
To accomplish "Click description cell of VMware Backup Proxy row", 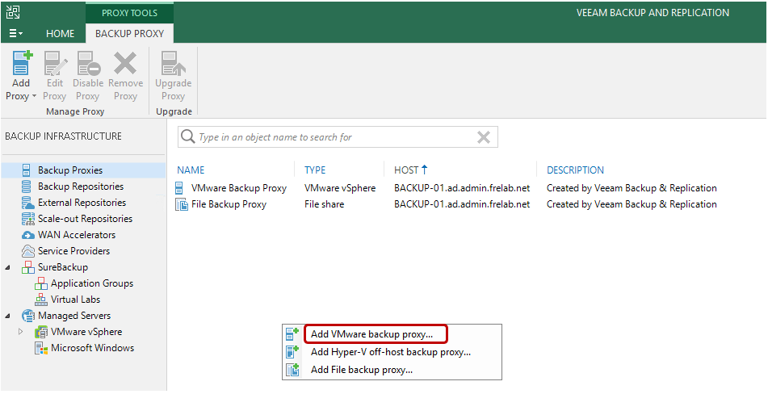I will click(x=632, y=188).
